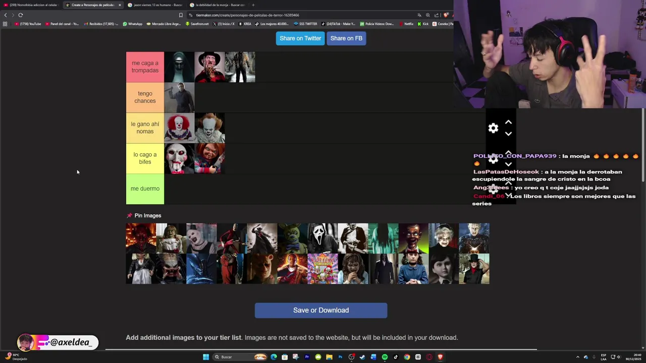Click the zoom magnifier icon in address bar

point(428,15)
